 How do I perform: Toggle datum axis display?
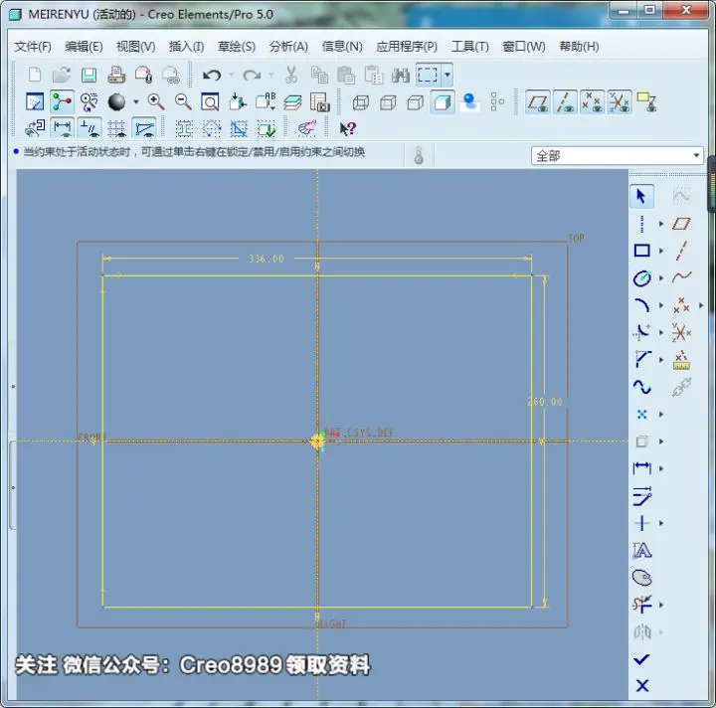coord(565,101)
